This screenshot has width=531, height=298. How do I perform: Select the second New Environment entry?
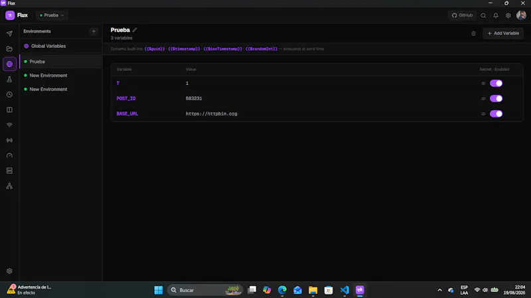pyautogui.click(x=61, y=90)
